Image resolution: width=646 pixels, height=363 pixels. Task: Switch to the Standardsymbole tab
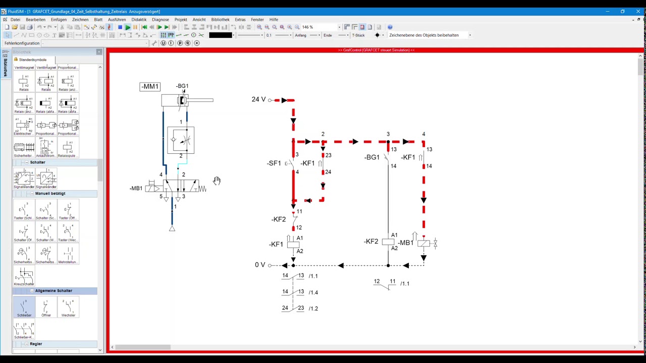click(x=33, y=59)
